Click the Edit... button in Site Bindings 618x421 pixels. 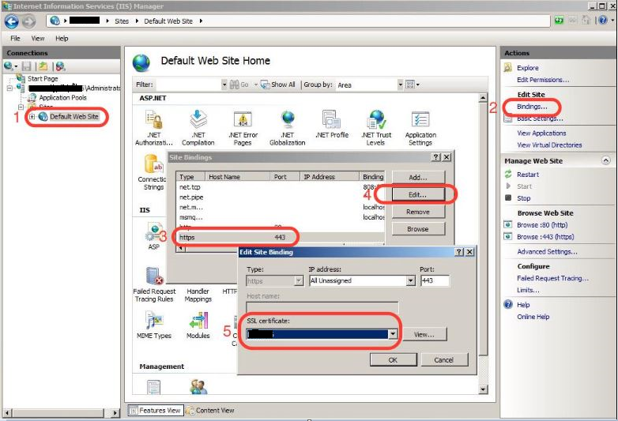(x=417, y=194)
